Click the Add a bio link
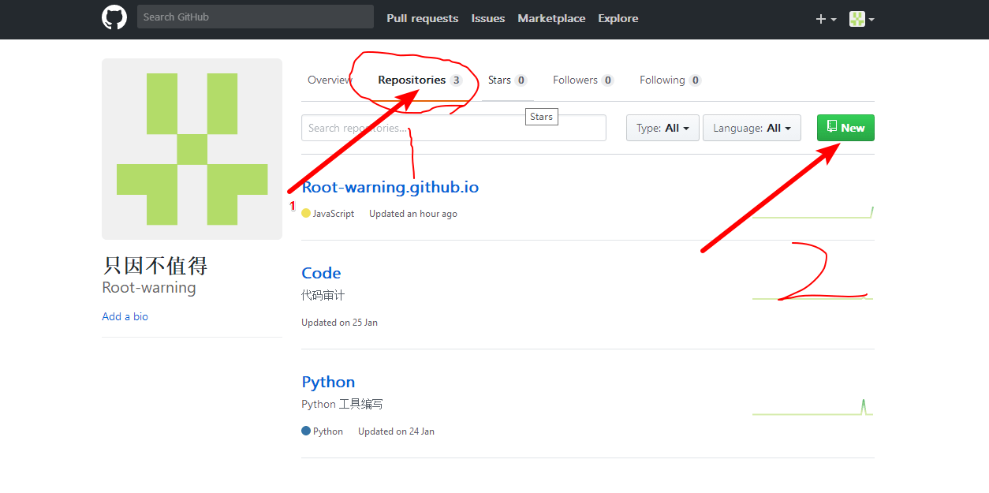This screenshot has width=989, height=493. click(125, 316)
